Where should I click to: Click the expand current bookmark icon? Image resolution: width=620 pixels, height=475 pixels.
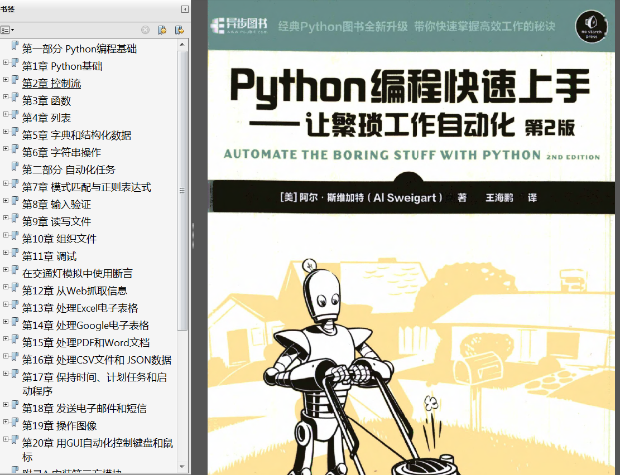point(180,30)
